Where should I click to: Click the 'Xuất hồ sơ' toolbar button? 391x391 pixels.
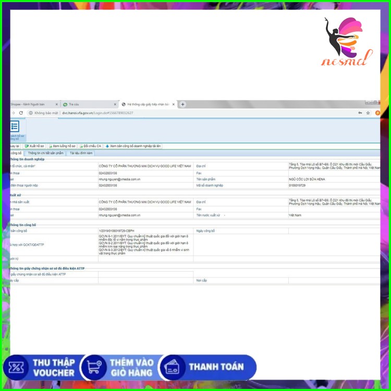(x=34, y=146)
